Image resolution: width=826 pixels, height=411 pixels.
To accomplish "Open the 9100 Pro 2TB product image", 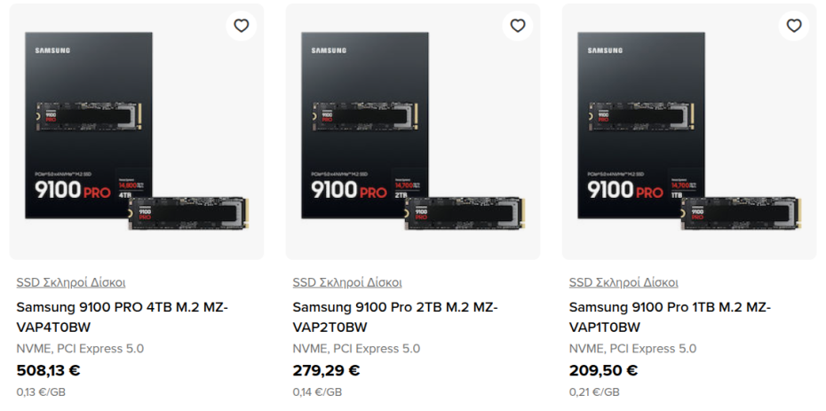I will [412, 133].
